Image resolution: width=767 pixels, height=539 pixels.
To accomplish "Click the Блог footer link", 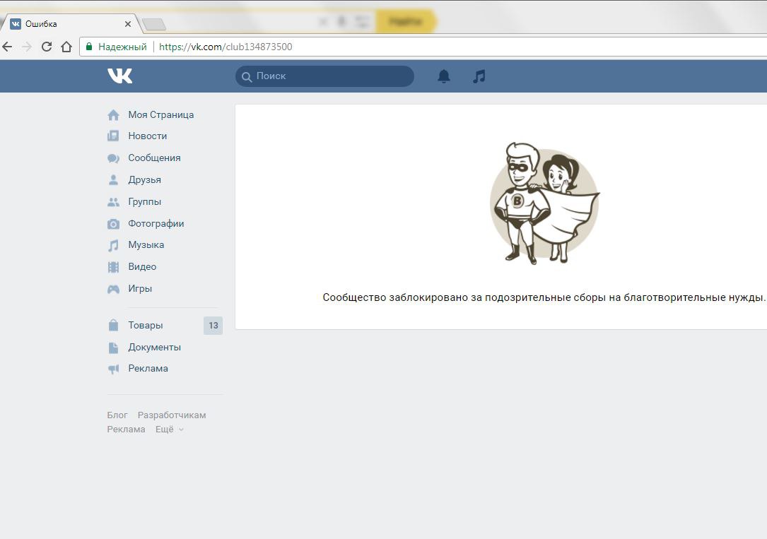I will coord(117,415).
